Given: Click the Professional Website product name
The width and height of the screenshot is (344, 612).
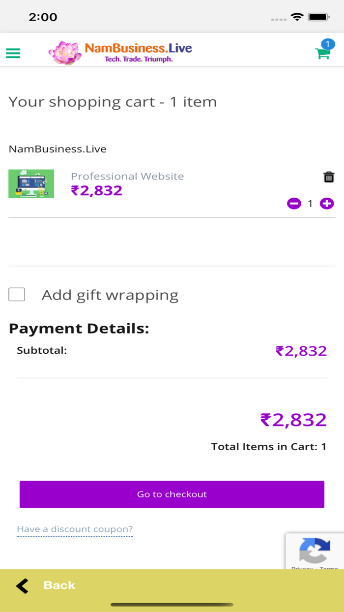Looking at the screenshot, I should click(127, 176).
